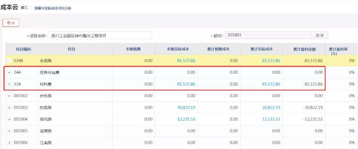This screenshot has width=358, height=149.
Task: Expand the 001004 顺风路 row
Action: 9,119
